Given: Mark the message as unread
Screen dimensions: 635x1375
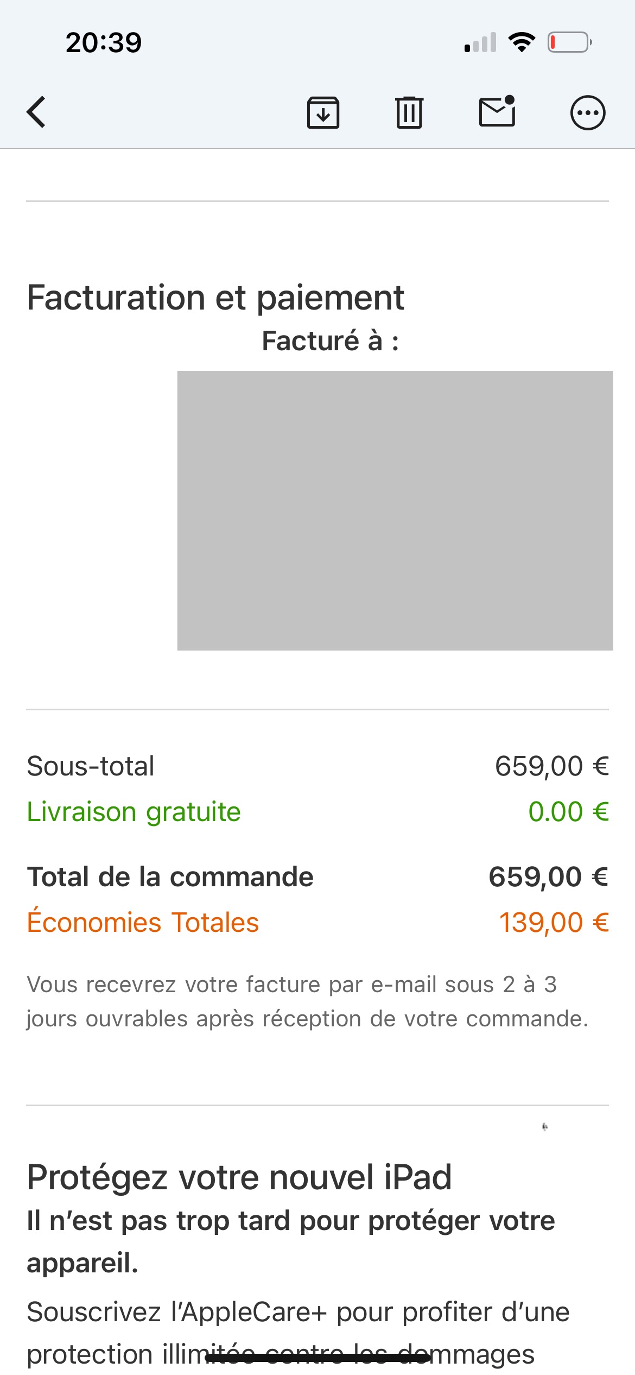Looking at the screenshot, I should click(497, 111).
